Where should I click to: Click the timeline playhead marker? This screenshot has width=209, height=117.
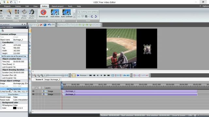(x=62, y=85)
